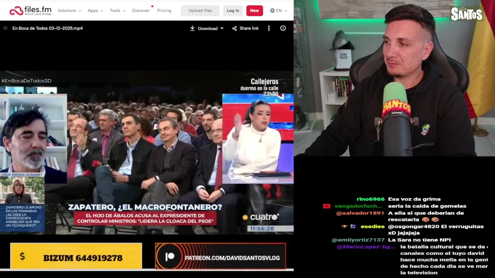Expand the Download options arrow
The image size is (495, 278).
[x=222, y=28]
